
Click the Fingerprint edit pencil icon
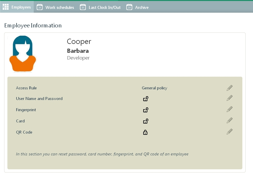pos(230,109)
